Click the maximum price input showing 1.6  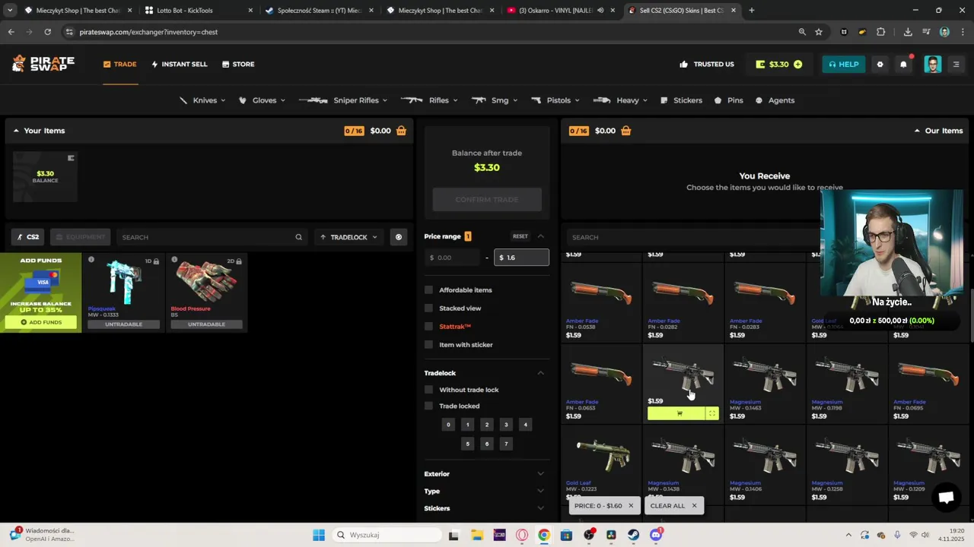coord(521,258)
